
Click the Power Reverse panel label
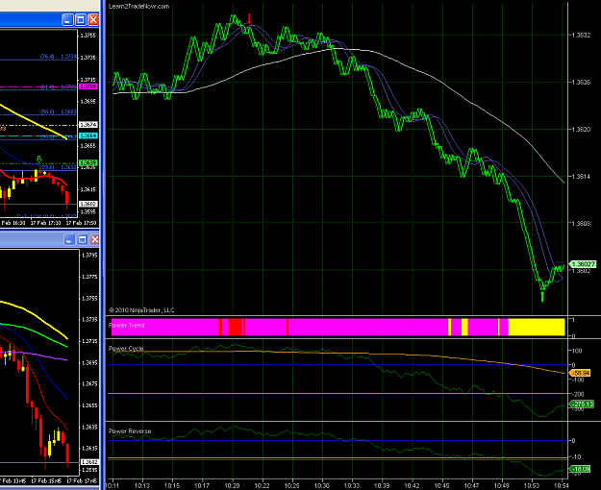pyautogui.click(x=130, y=431)
